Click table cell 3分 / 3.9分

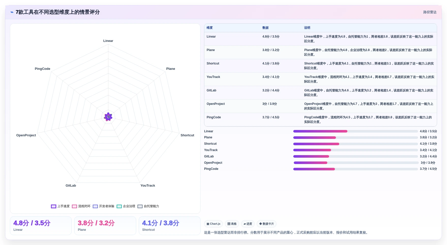coord(270,104)
